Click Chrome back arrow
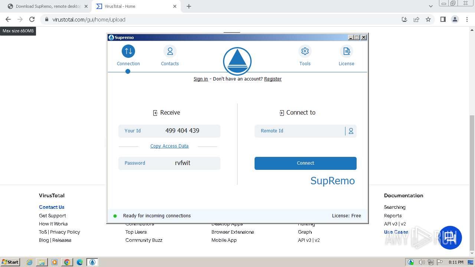Screen dimensions: 475x267 pyautogui.click(x=8, y=19)
